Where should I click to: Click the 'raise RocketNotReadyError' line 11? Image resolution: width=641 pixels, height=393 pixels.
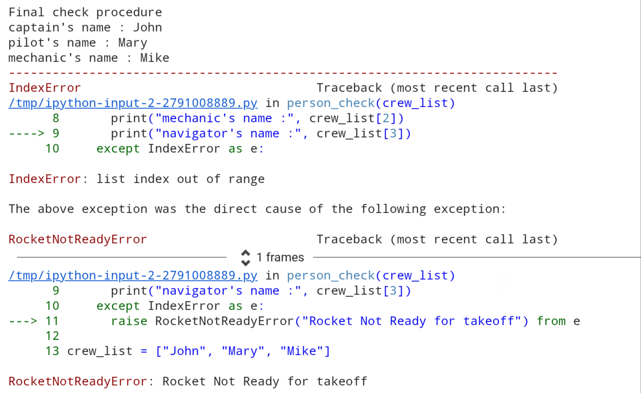(294, 321)
